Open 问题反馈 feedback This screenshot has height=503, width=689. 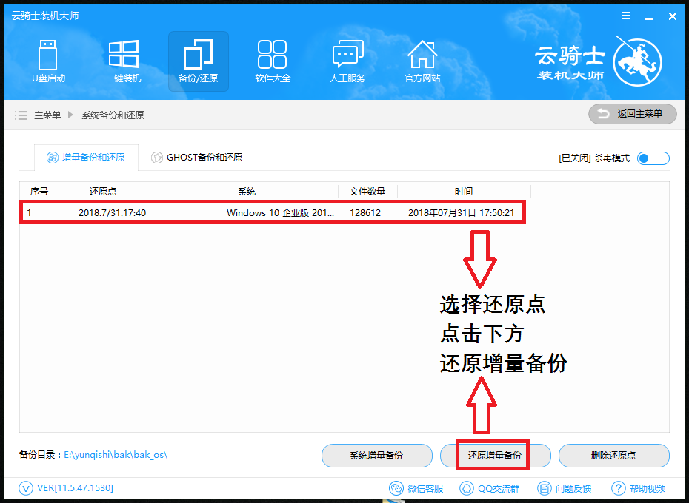[x=565, y=488]
